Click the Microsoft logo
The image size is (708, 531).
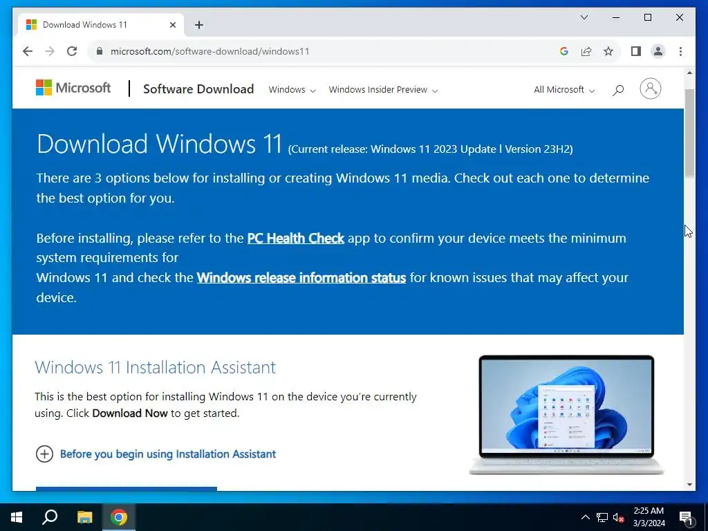click(73, 88)
